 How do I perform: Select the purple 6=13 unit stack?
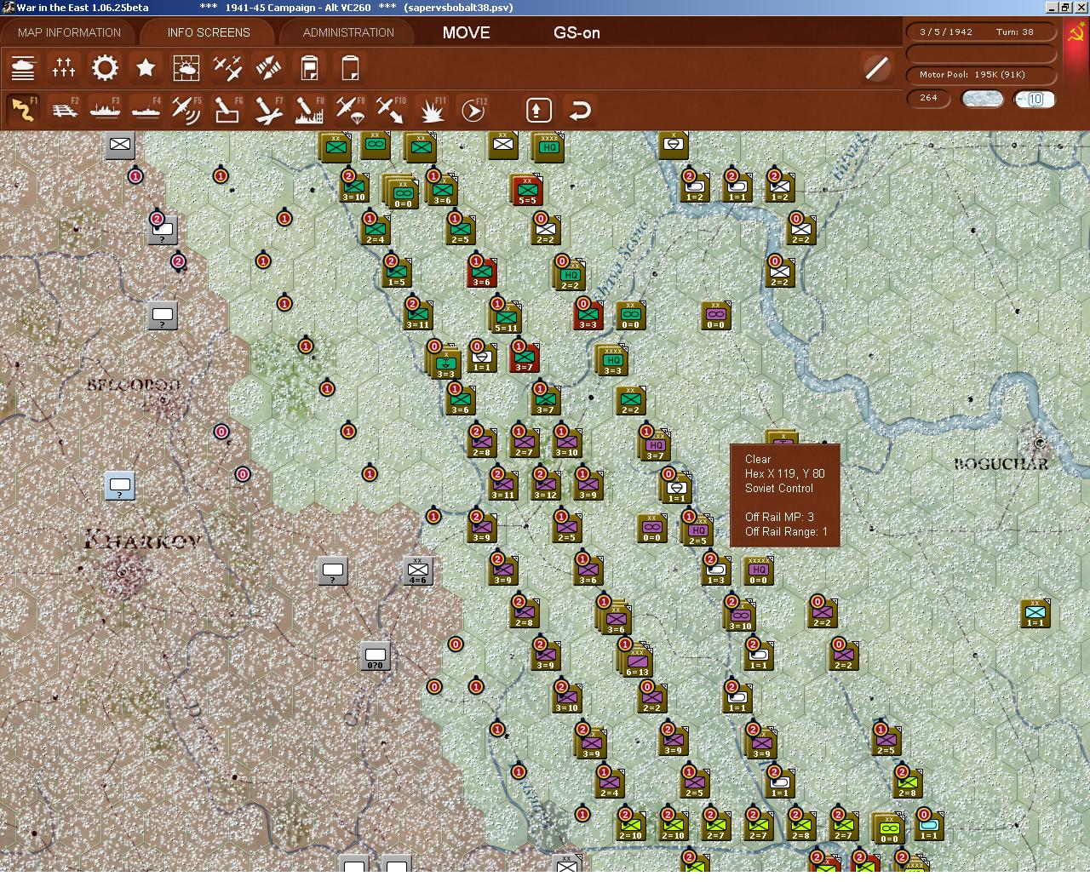[636, 660]
